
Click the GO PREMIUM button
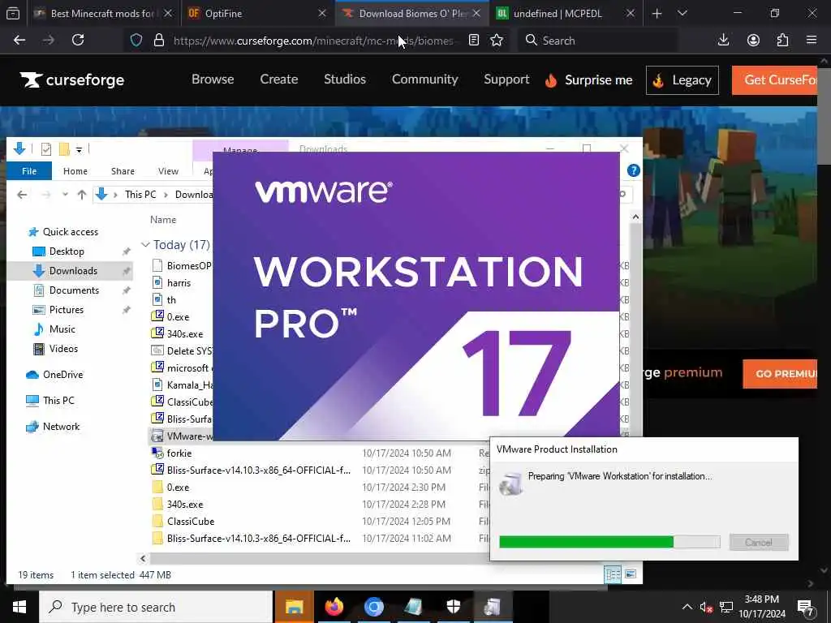tap(780, 373)
